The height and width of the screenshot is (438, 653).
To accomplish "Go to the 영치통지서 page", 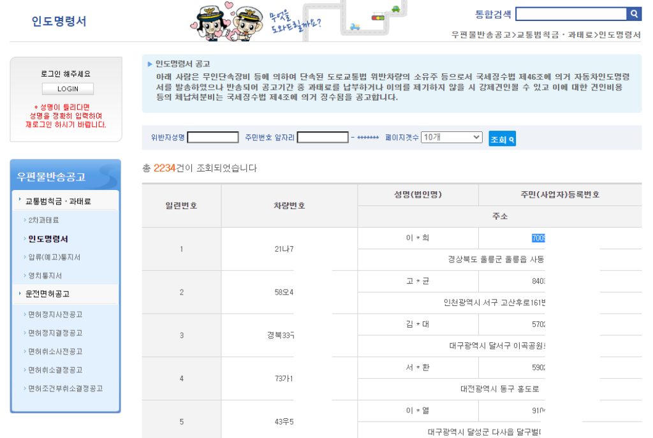I will point(45,275).
